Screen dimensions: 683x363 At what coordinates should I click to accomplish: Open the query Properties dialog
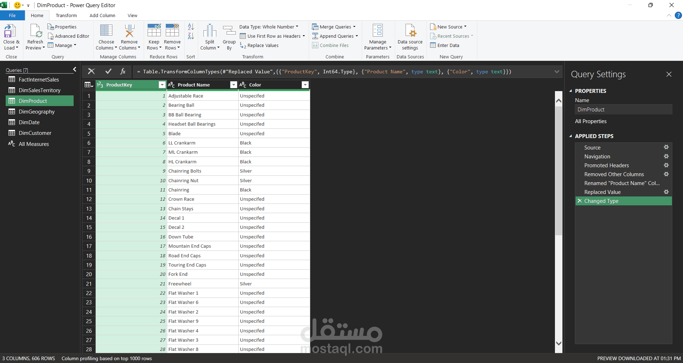point(62,27)
